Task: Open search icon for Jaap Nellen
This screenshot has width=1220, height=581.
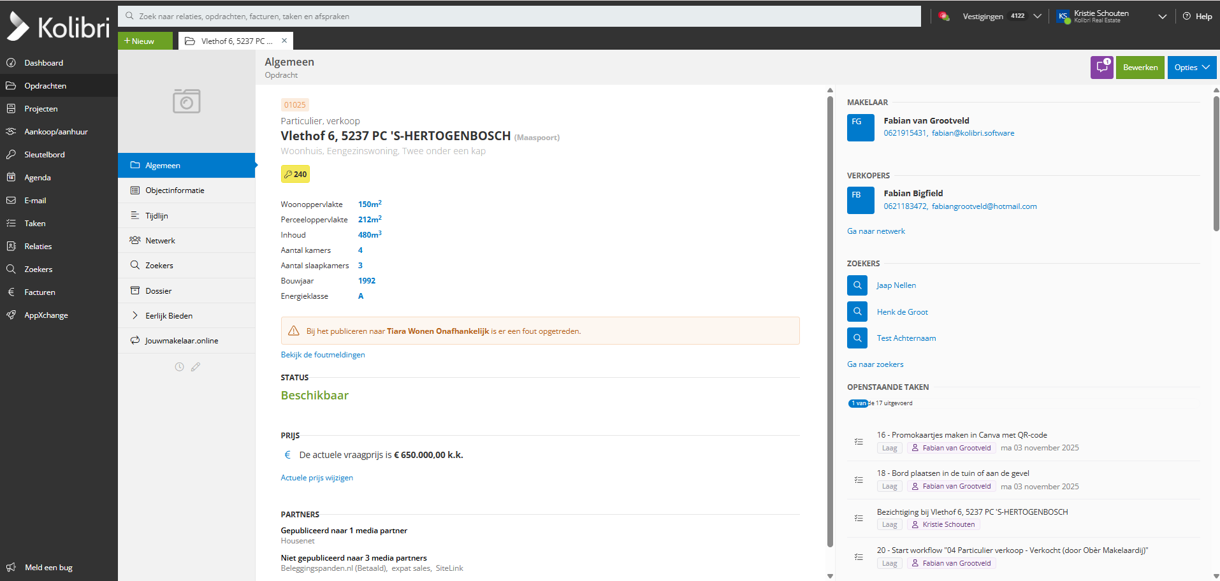Action: coord(857,285)
